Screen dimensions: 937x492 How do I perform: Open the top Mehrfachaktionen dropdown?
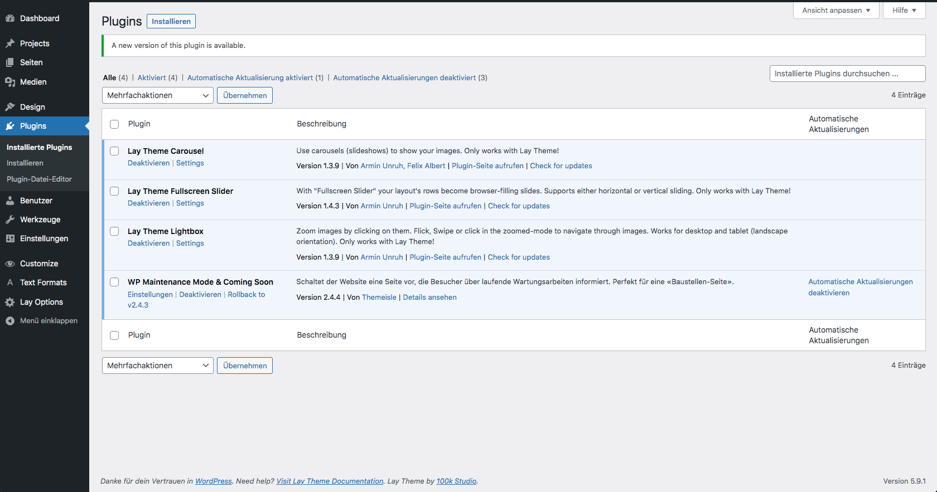point(157,95)
